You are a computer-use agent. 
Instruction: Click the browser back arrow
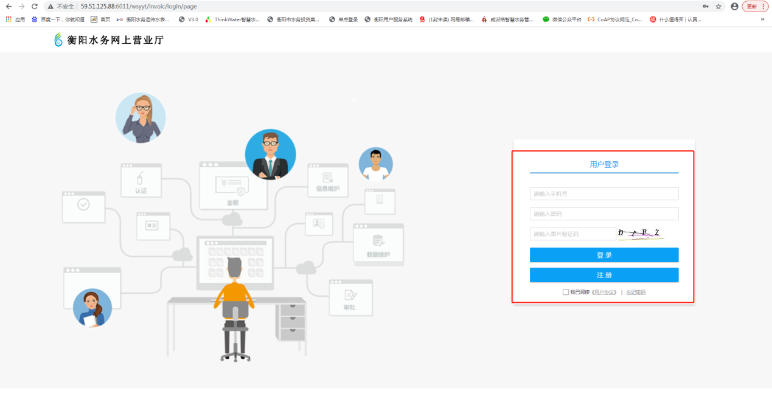9,6
